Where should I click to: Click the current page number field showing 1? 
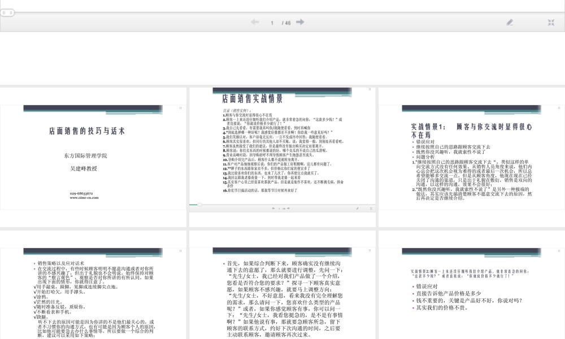(272, 23)
